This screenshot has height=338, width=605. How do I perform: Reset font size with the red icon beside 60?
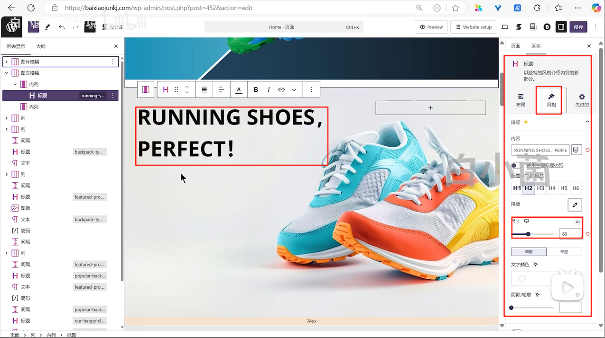coord(587,234)
